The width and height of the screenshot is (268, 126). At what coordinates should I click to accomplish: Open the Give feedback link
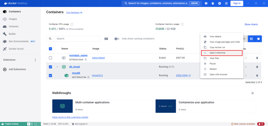pos(74,12)
